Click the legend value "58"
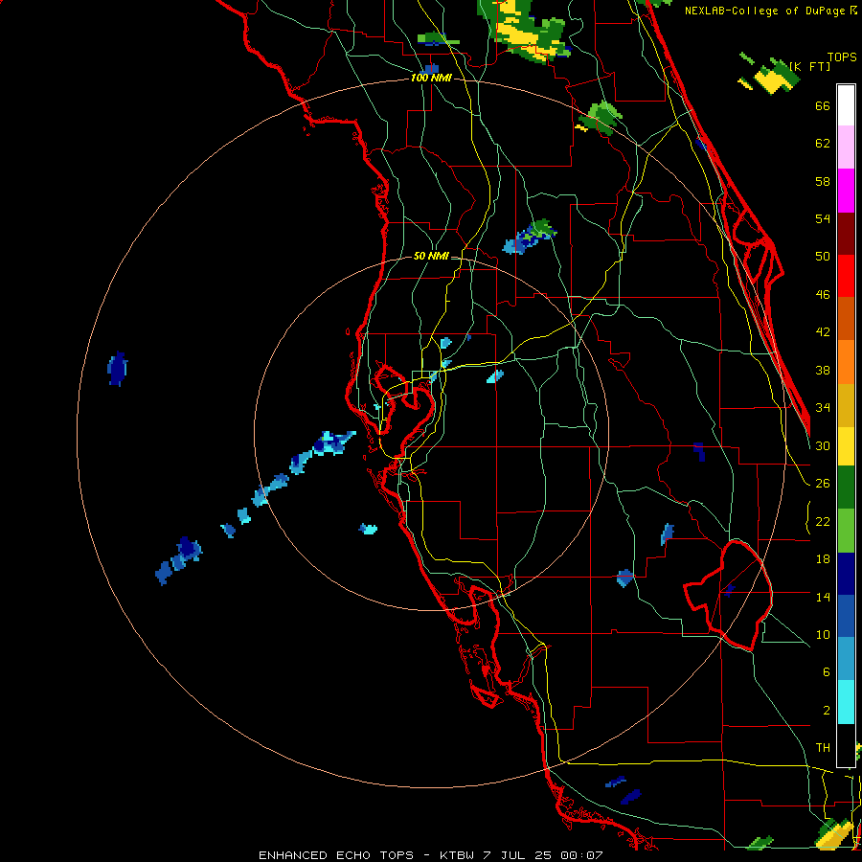 [x=823, y=181]
